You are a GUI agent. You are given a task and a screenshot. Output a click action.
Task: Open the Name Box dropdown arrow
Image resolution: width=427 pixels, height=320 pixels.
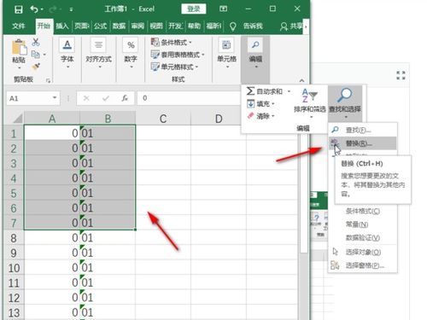click(x=55, y=98)
